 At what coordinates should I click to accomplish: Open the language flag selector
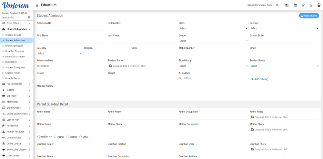pos(287,5)
